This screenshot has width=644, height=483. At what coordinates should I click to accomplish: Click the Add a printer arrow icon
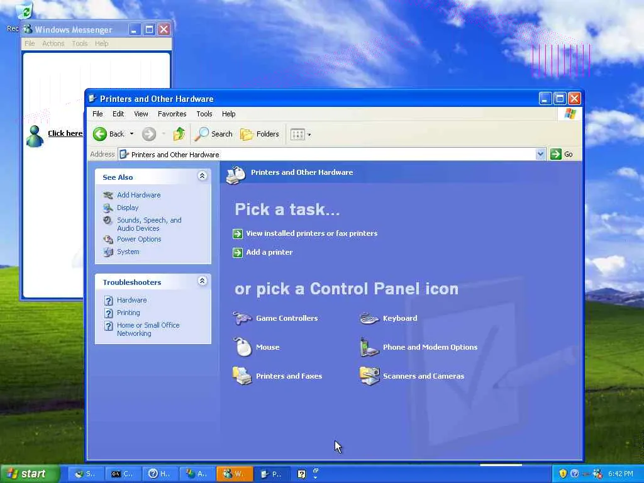(x=237, y=253)
